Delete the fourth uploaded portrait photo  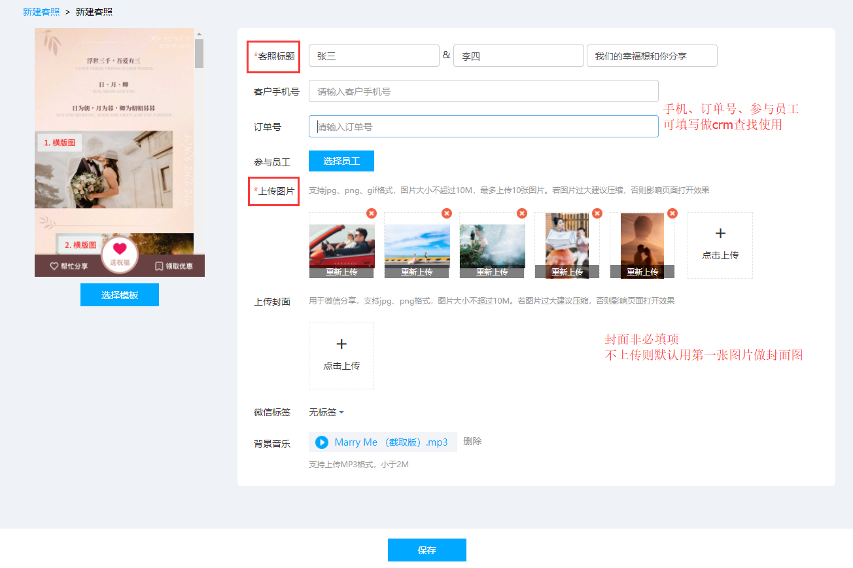pos(597,213)
